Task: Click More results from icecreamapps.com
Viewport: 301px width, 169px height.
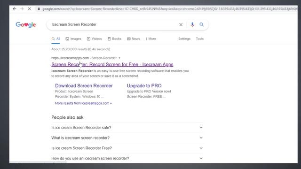Action: (x=83, y=103)
